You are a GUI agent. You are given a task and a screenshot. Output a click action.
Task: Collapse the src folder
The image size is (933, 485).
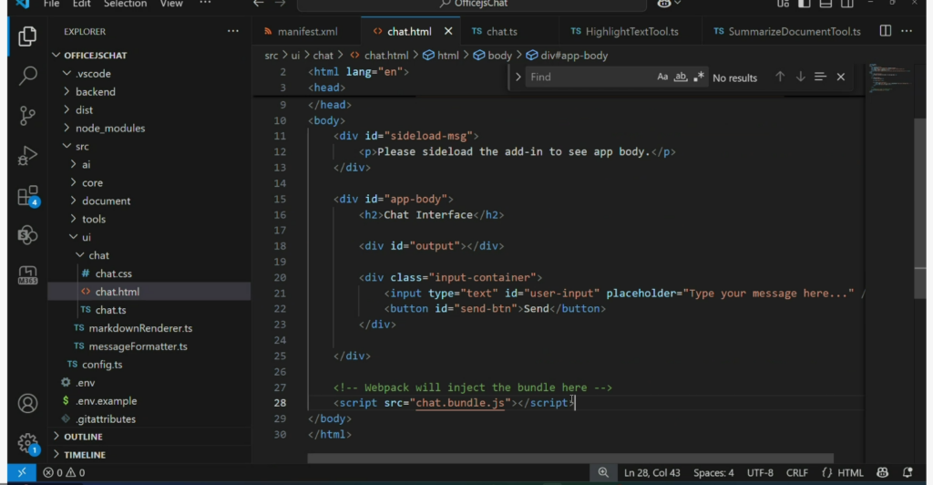82,146
